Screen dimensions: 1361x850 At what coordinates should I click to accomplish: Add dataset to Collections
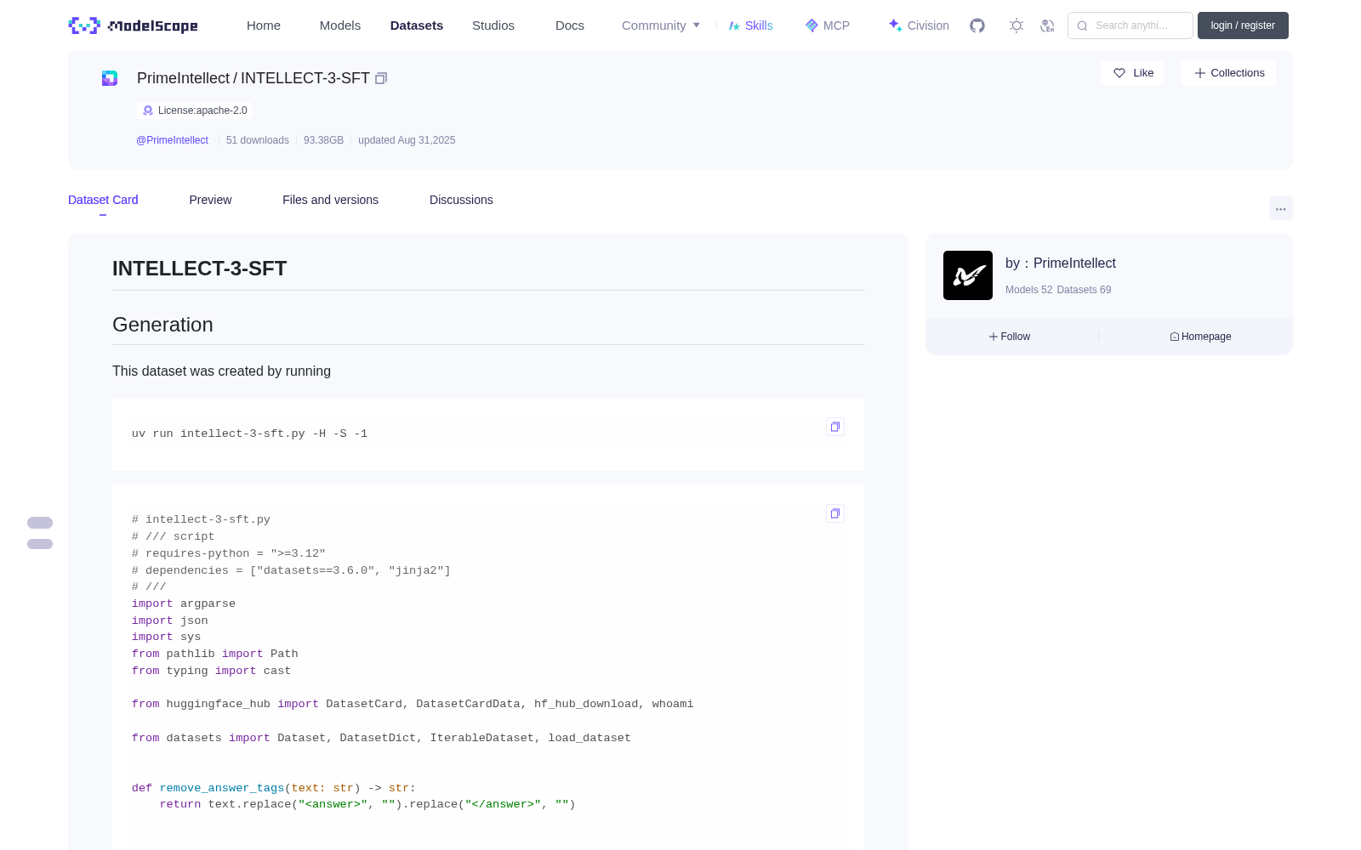(x=1228, y=73)
